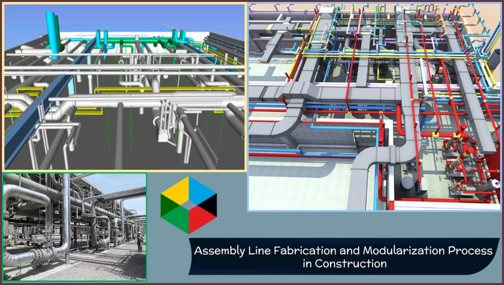Screen dimensions: 504x285
Task: Click the 'Assembly Line Fabrication and Modularization Process' title
Action: (343, 251)
